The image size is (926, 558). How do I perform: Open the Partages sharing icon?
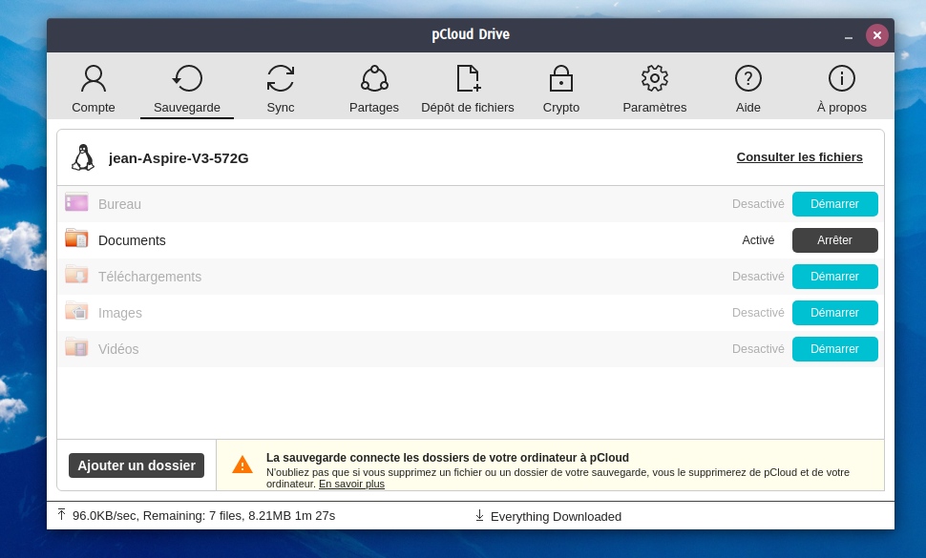374,79
